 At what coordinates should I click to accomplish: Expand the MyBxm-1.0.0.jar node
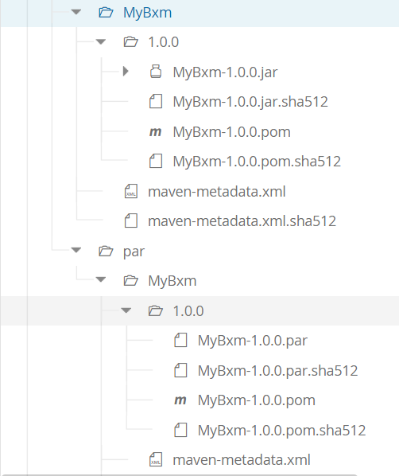(x=126, y=72)
